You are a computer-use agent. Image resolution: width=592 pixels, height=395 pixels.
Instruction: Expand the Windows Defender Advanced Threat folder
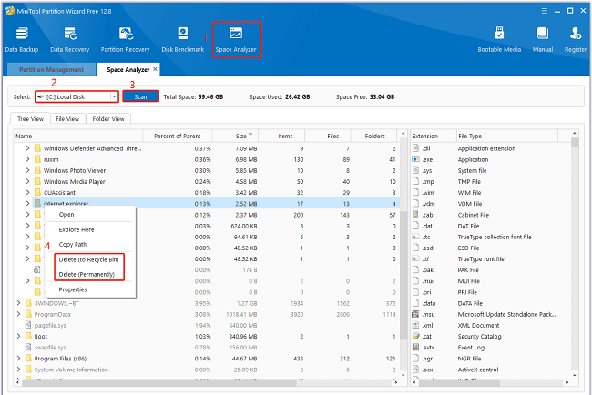click(27, 148)
